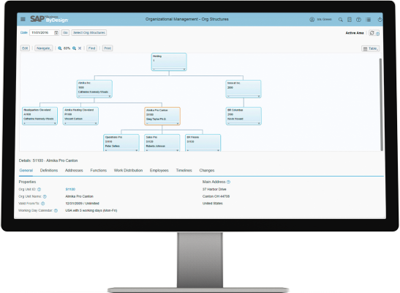This screenshot has width=400, height=293.
Task: Reset zoom with the X icon
Action: (x=80, y=48)
